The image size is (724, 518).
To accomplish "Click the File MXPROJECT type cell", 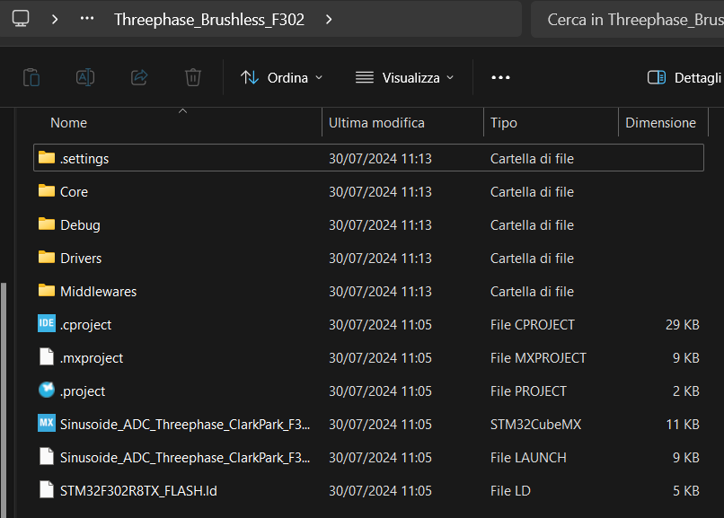I will (x=538, y=358).
